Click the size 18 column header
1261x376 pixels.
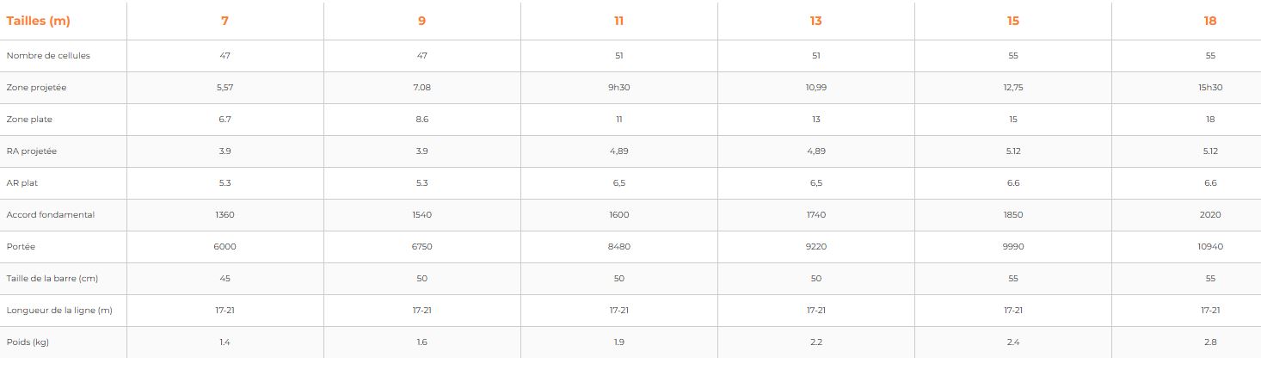tap(1210, 22)
